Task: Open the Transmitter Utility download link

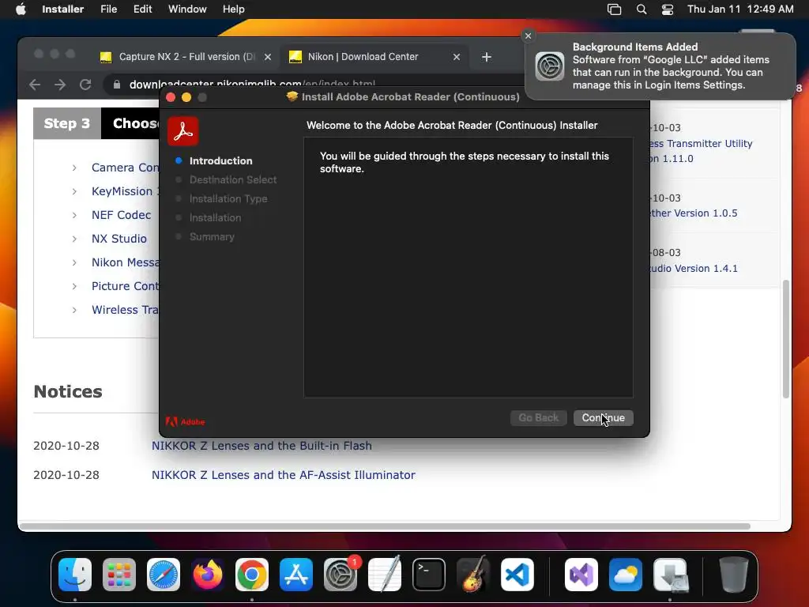Action: (x=702, y=151)
